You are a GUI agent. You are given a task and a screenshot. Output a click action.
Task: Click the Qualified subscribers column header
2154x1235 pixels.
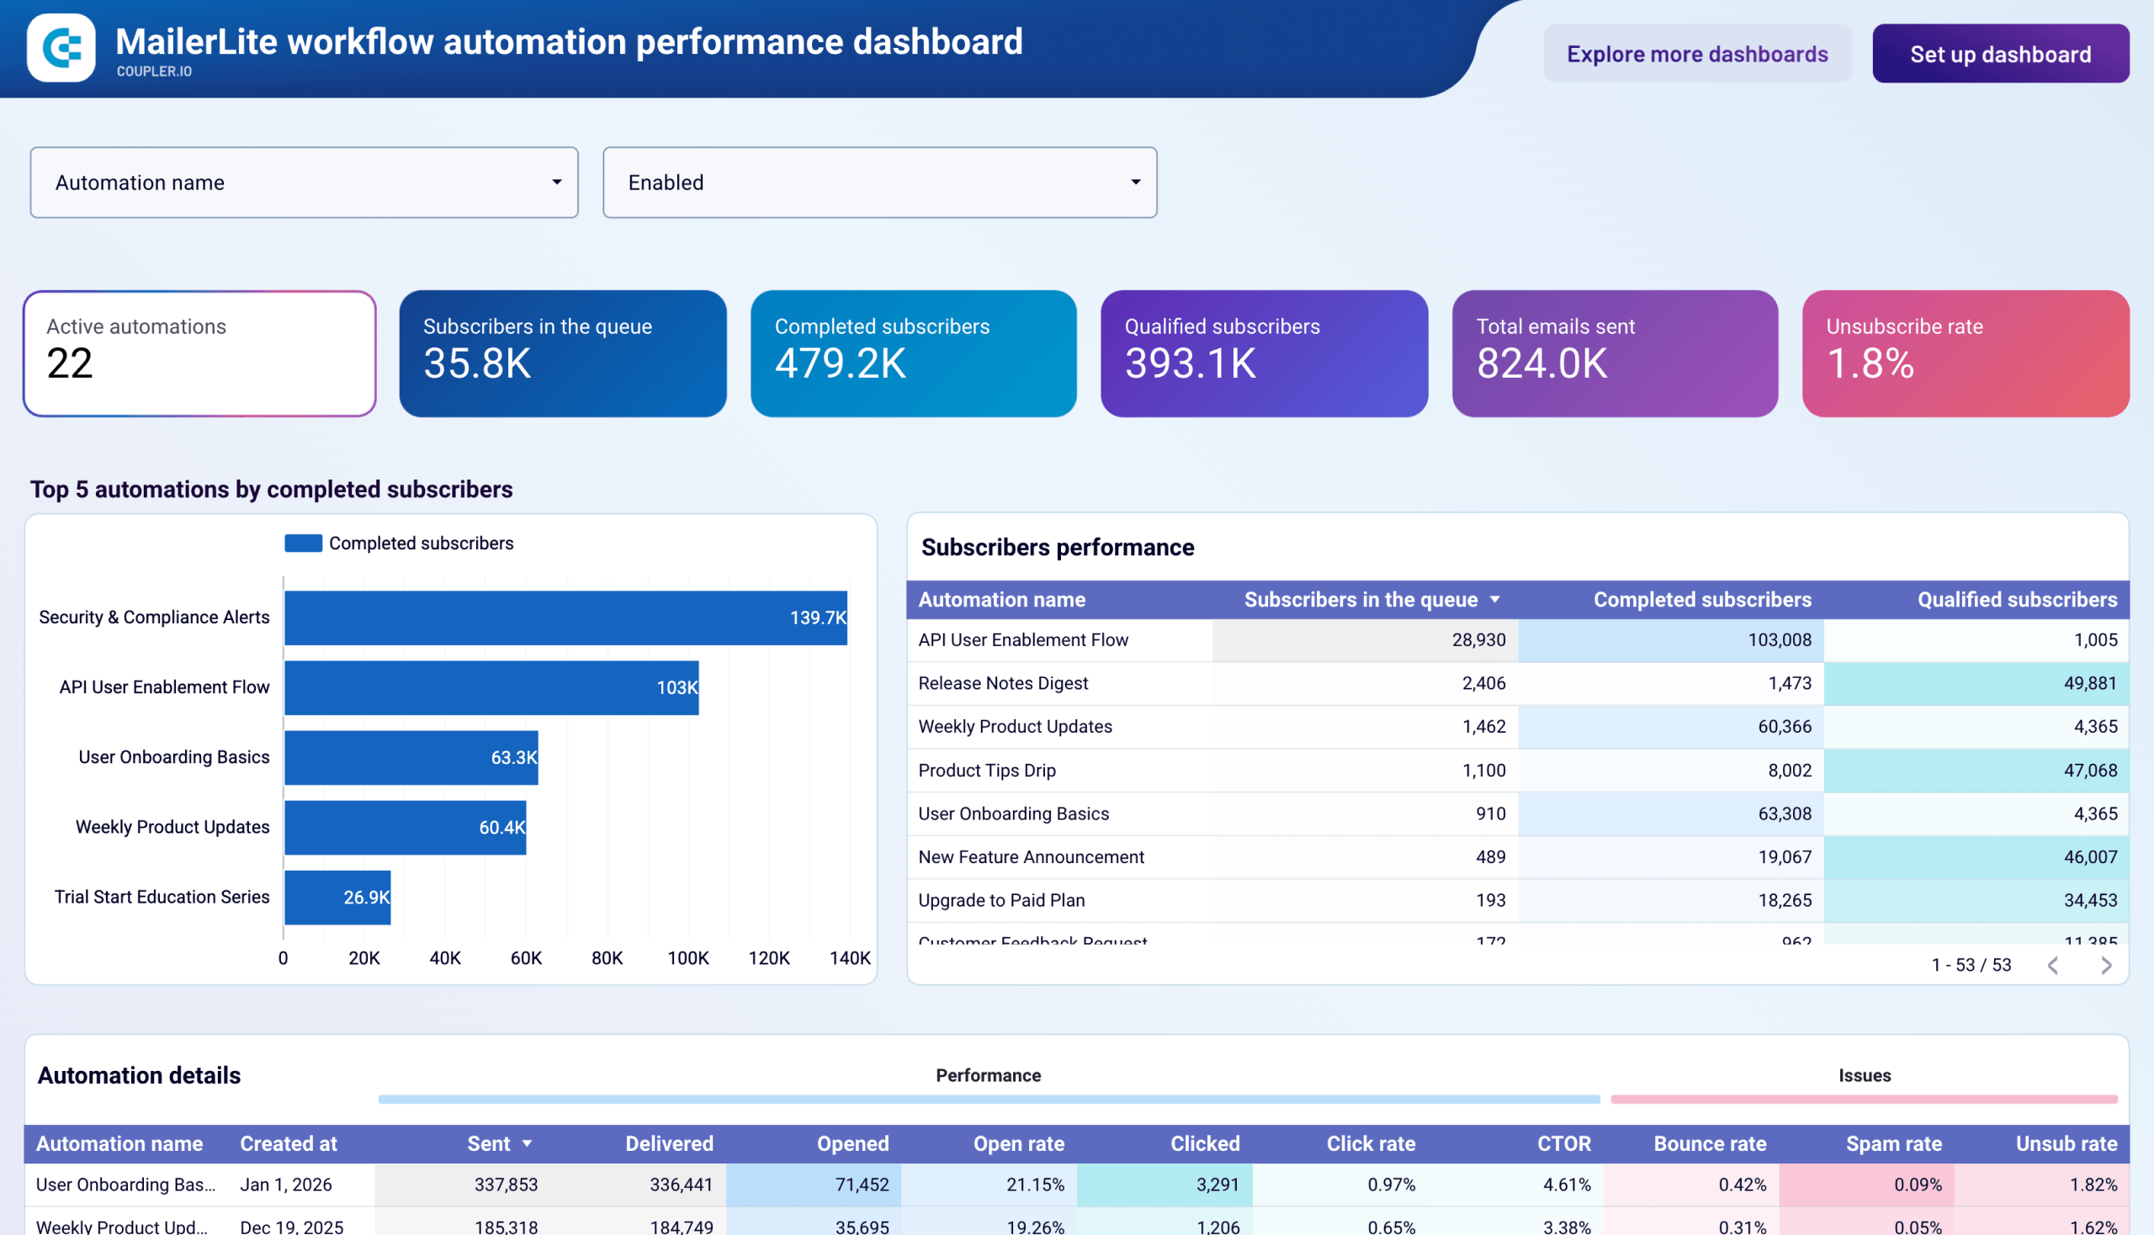pyautogui.click(x=2018, y=599)
